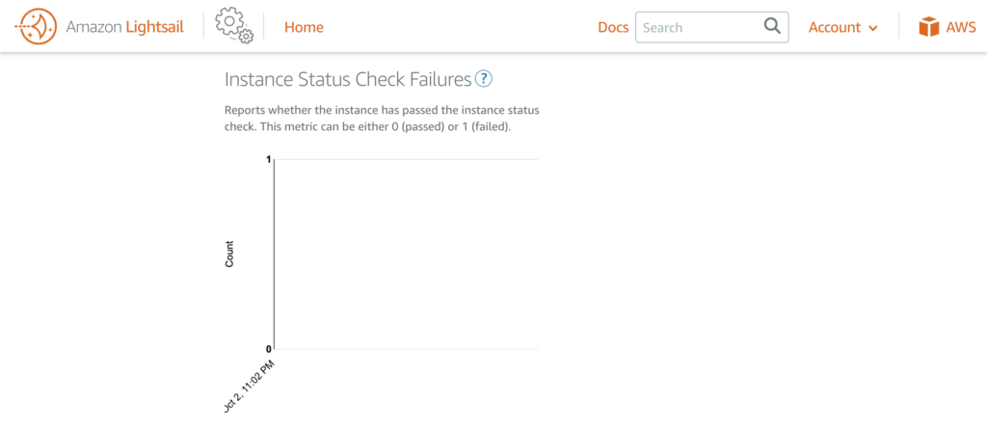Screen dimensions: 987x431
Task: Click the Amazon Lightsail brand name text
Action: (125, 27)
